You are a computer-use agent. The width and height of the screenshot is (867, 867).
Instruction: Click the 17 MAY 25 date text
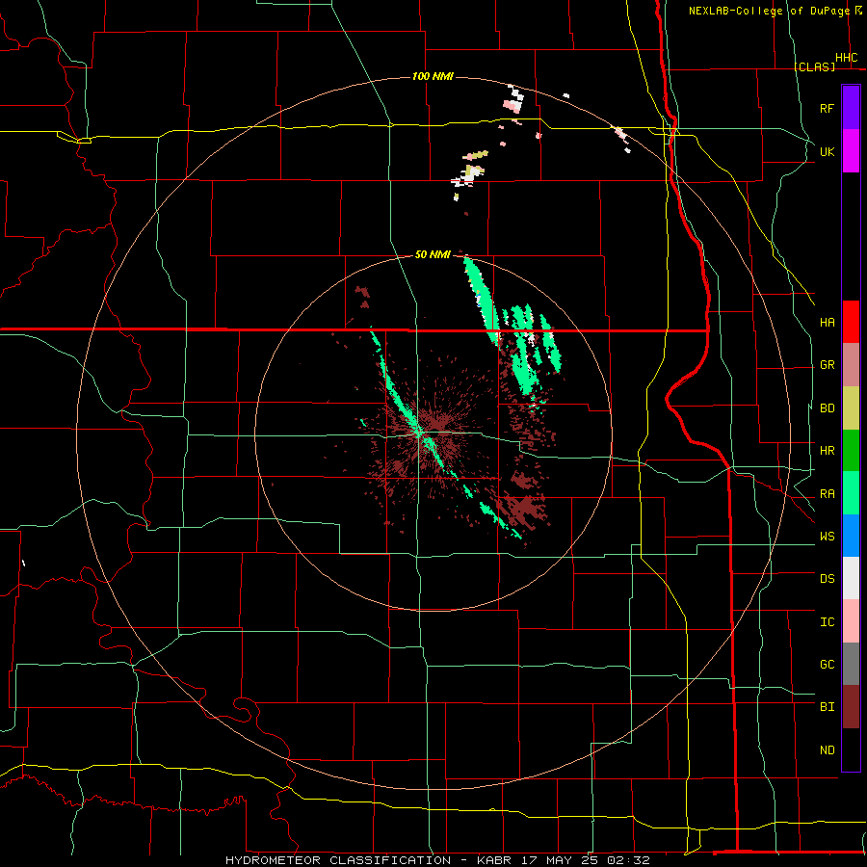559,860
